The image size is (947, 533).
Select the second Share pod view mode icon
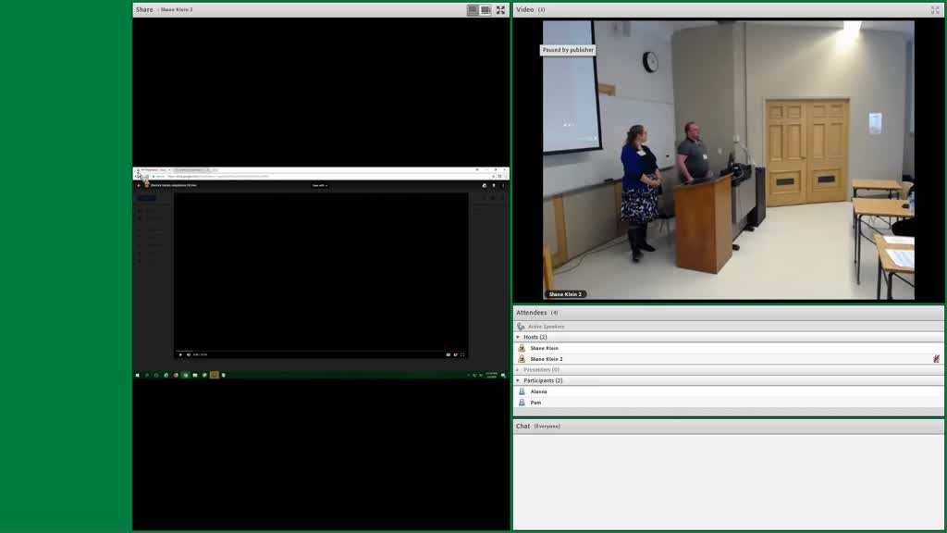486,9
